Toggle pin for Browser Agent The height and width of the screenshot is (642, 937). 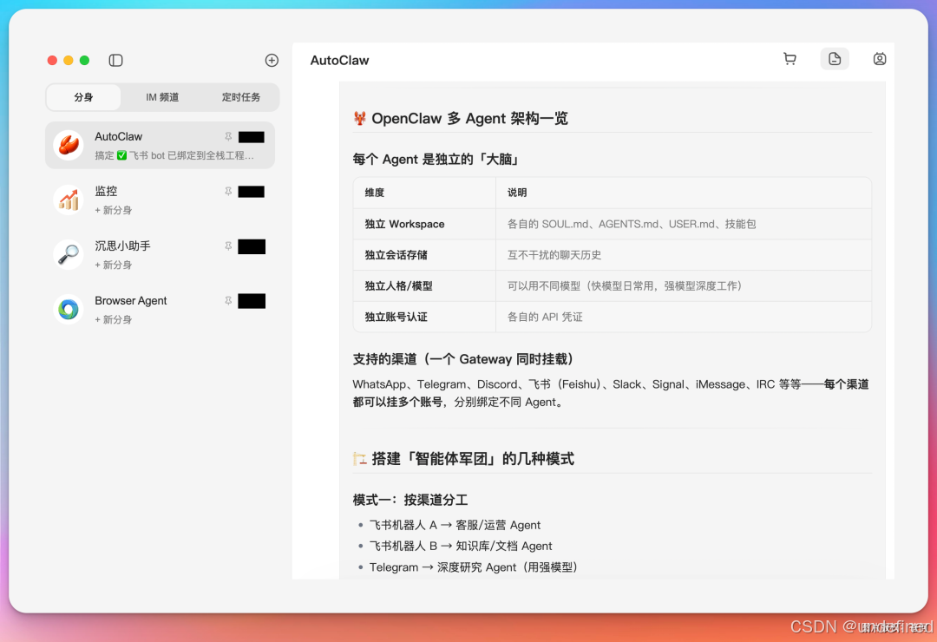[228, 301]
